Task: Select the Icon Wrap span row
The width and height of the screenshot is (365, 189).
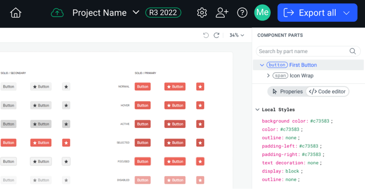Action: click(308, 76)
